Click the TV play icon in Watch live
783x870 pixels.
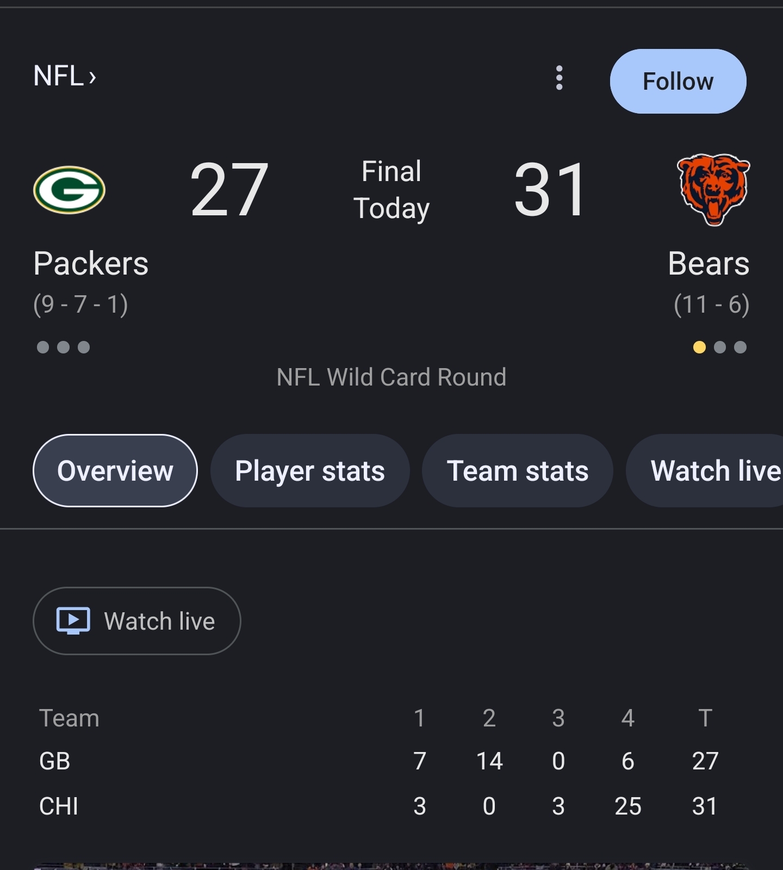(73, 620)
